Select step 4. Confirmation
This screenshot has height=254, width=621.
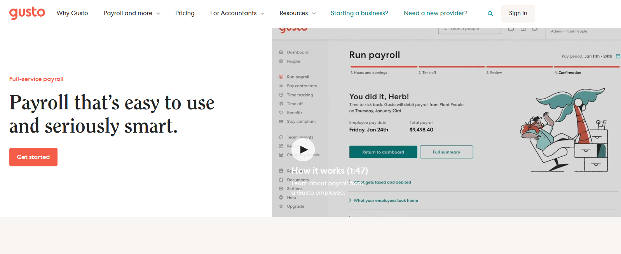click(568, 73)
